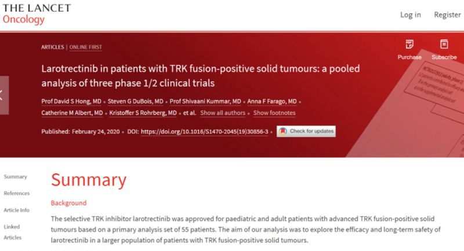Open Log in link
Screen dimensions: 464x251
coord(411,14)
